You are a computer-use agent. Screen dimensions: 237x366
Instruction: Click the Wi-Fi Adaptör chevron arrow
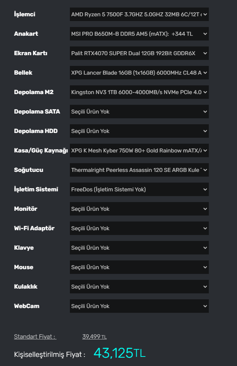pos(205,228)
